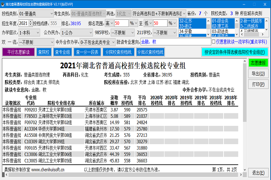Click the app icon in title bar

coord(2,4)
